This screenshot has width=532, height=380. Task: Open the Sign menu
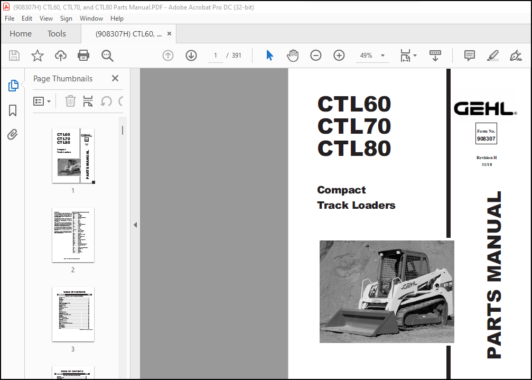click(x=66, y=18)
